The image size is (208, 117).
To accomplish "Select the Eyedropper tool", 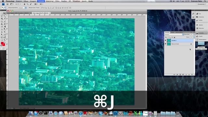I will tap(5, 19).
